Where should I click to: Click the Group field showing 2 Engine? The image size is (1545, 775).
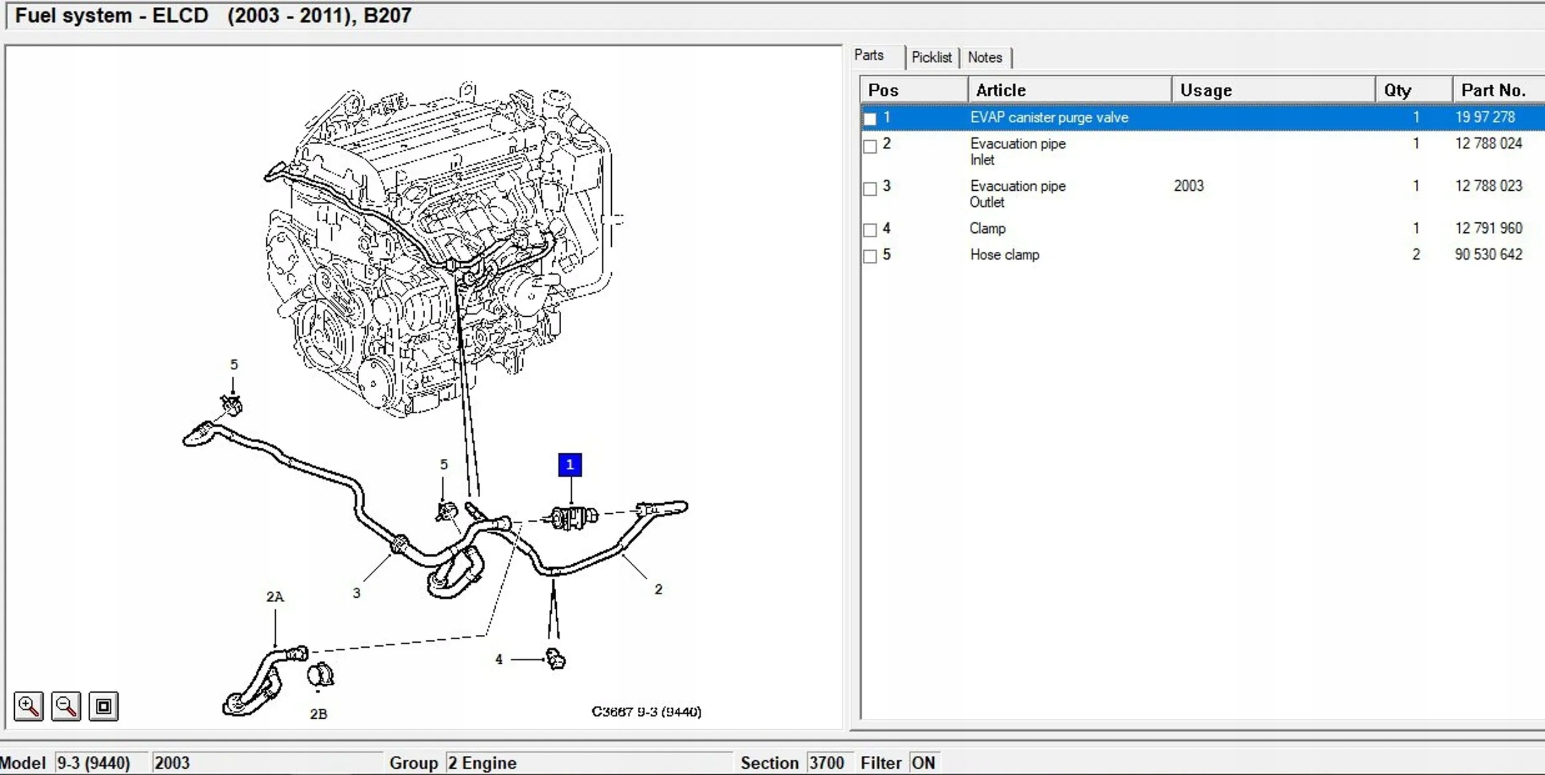pyautogui.click(x=590, y=763)
